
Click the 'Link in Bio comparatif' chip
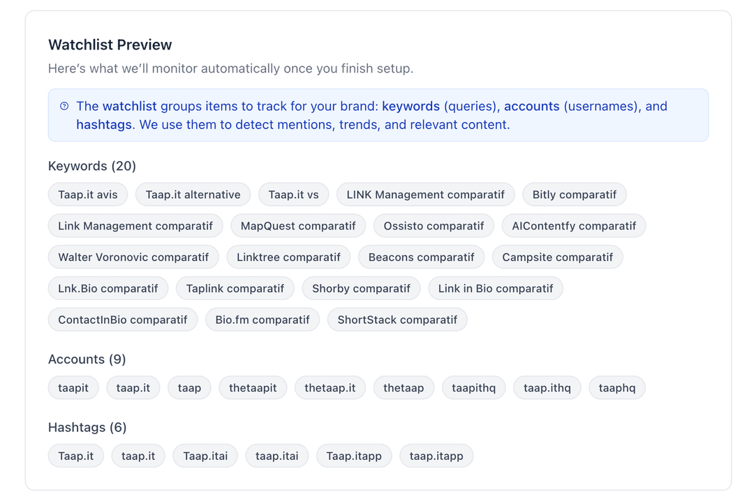[495, 289]
